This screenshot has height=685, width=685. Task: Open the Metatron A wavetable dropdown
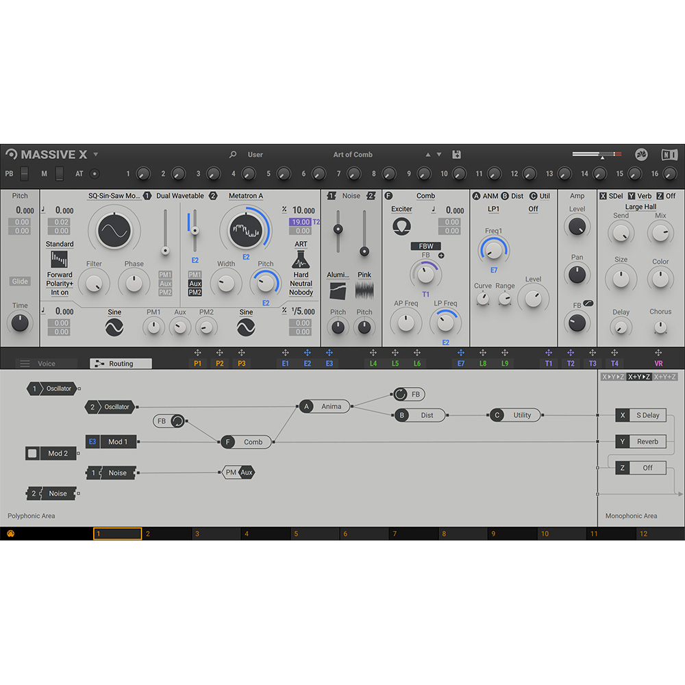(x=246, y=196)
